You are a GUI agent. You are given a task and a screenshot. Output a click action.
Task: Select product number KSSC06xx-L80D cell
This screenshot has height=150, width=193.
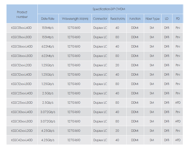[x=22, y=56]
